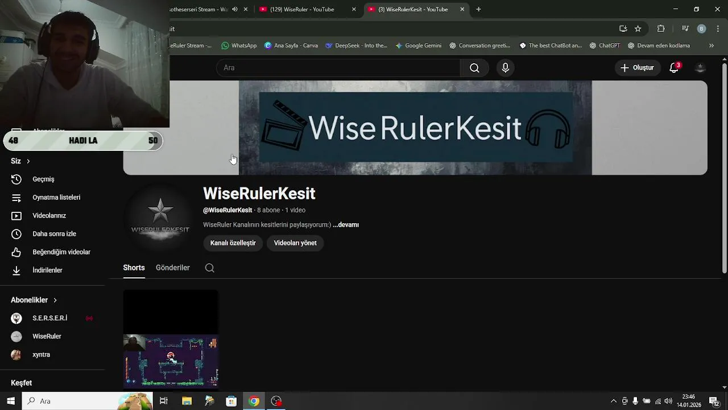Image resolution: width=728 pixels, height=410 pixels.
Task: Click the Keşfet heading in the sidebar
Action: pos(22,383)
